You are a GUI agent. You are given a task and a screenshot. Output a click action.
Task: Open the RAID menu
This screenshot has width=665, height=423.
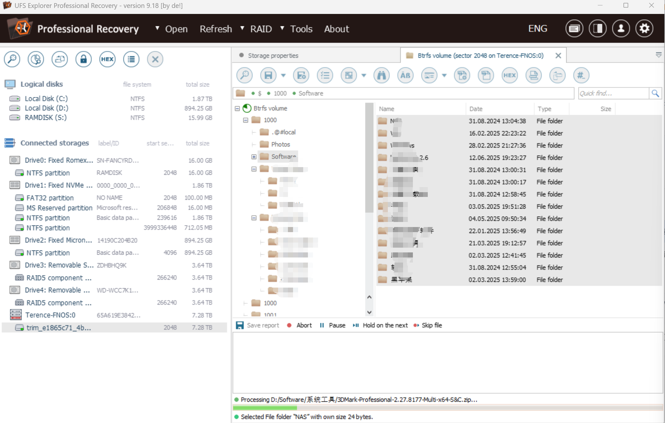pyautogui.click(x=261, y=29)
